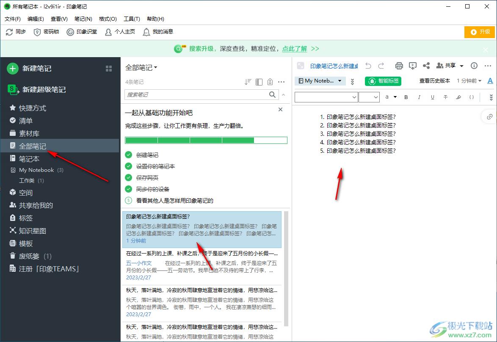Viewport: 497px width, 342px height.
Task: Select Shortcuts in the sidebar
Action: (x=60, y=108)
